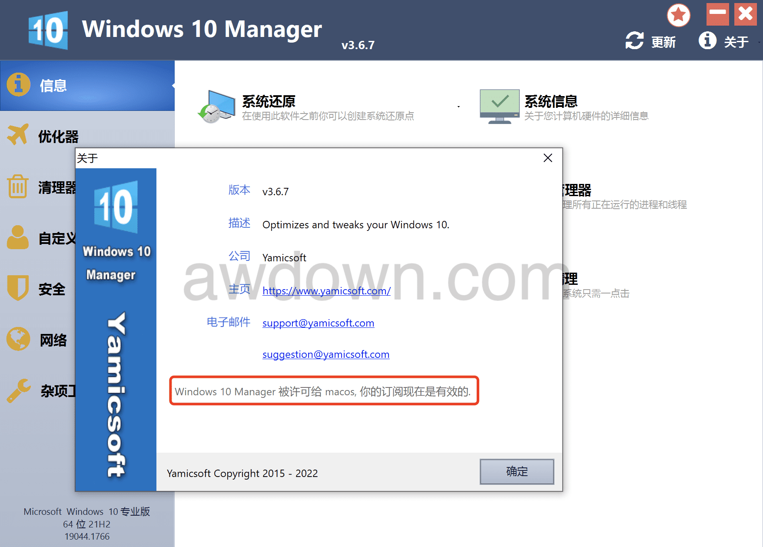
Task: Open the https://www.yamicsoft.com/ homepage link
Action: tap(326, 290)
